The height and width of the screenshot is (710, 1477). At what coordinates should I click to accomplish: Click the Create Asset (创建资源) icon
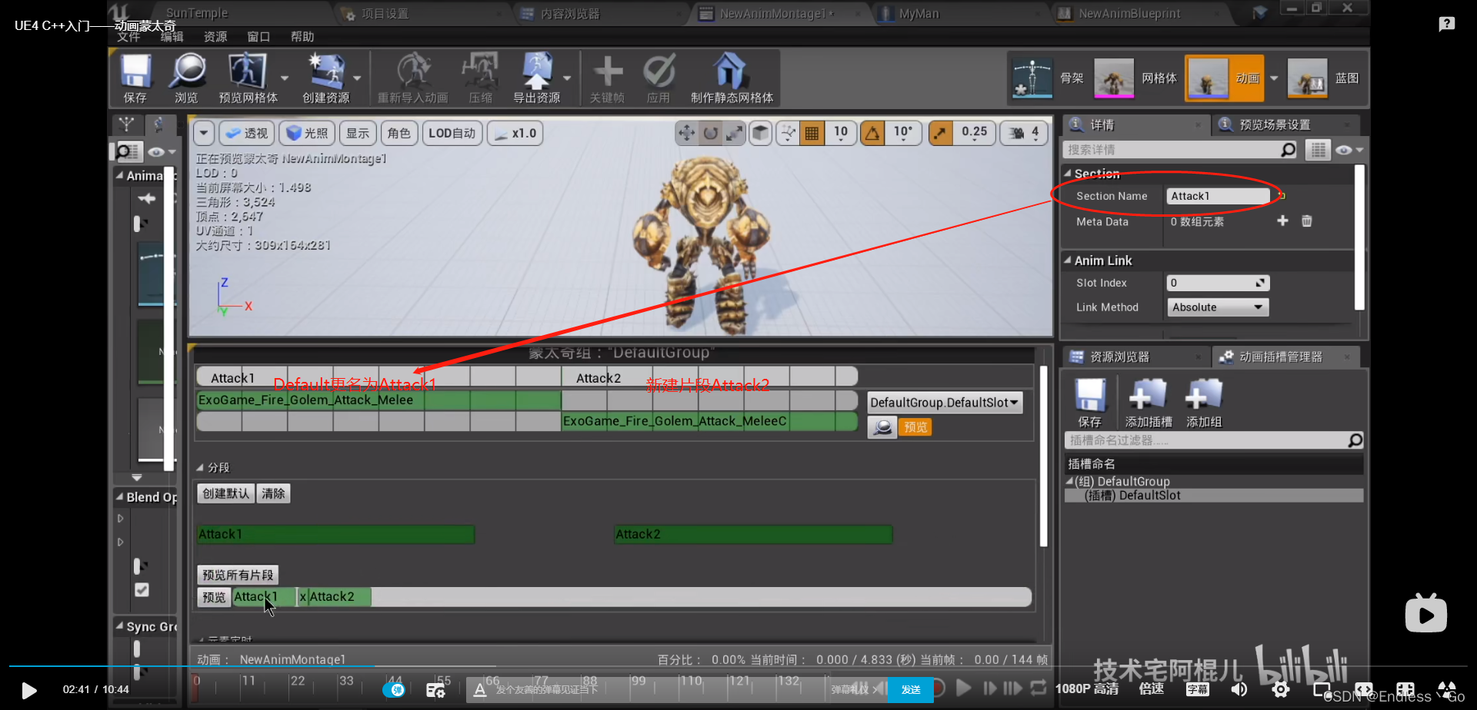click(x=326, y=78)
